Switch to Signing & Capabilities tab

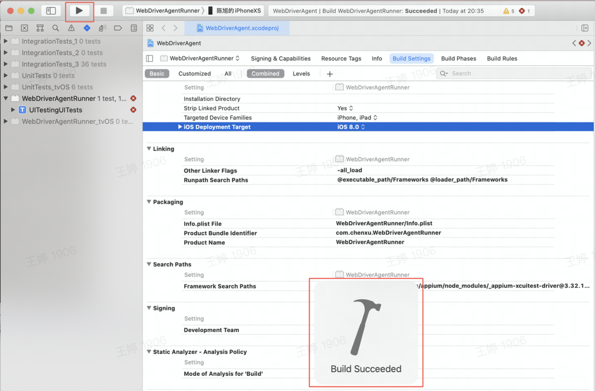[x=281, y=59]
